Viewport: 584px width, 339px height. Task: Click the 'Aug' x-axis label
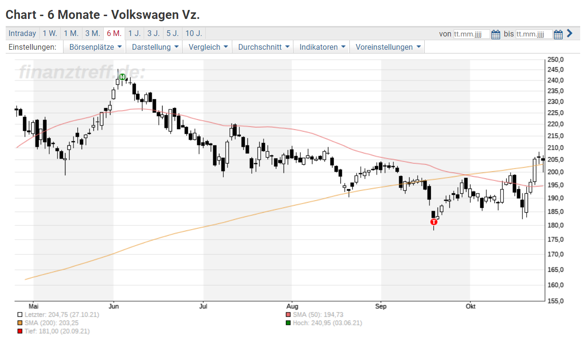tap(292, 306)
